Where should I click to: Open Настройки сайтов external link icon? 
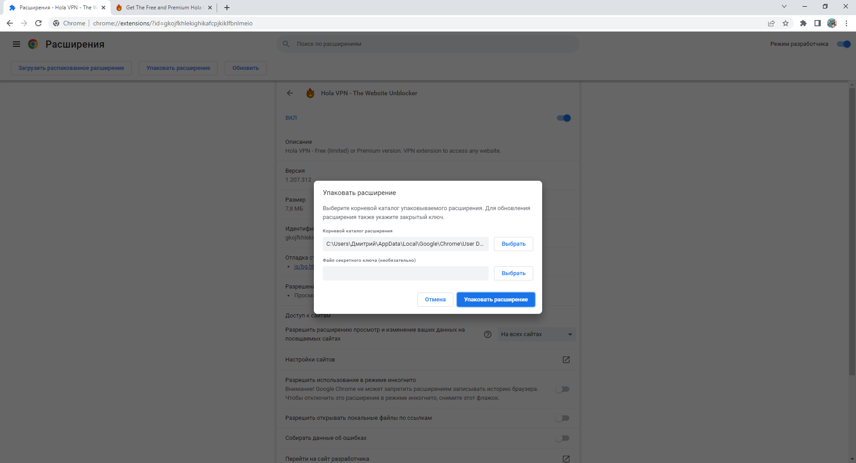tap(566, 360)
